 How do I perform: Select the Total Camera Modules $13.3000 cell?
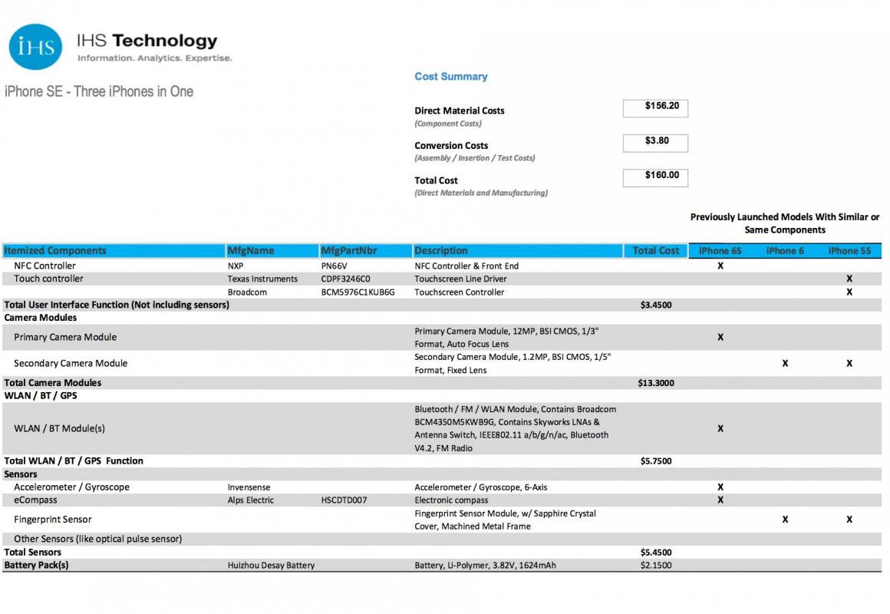point(656,383)
